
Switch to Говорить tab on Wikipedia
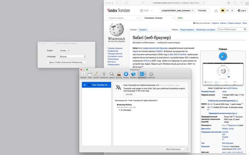point(143,30)
